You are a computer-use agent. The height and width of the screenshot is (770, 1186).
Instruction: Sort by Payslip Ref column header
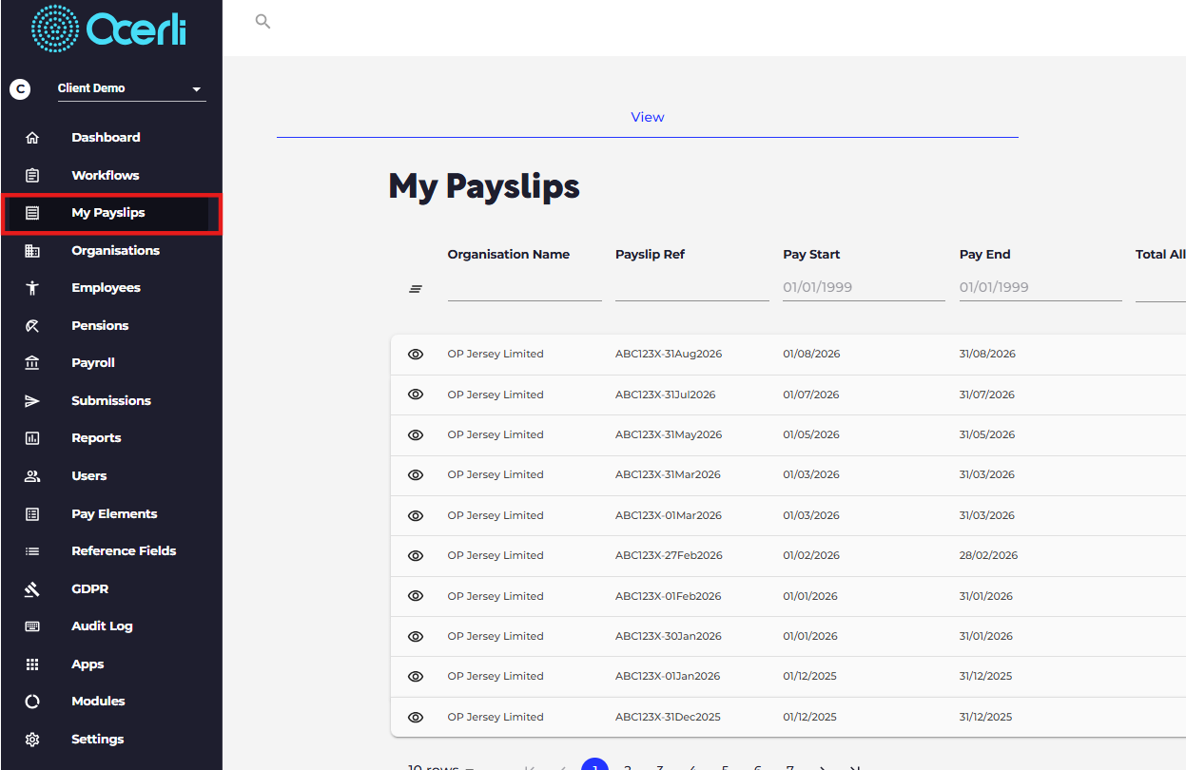650,254
